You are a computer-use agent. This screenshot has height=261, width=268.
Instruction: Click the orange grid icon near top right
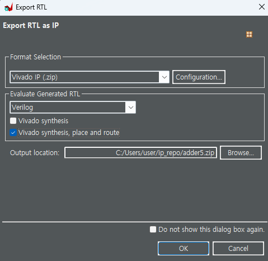pos(249,34)
